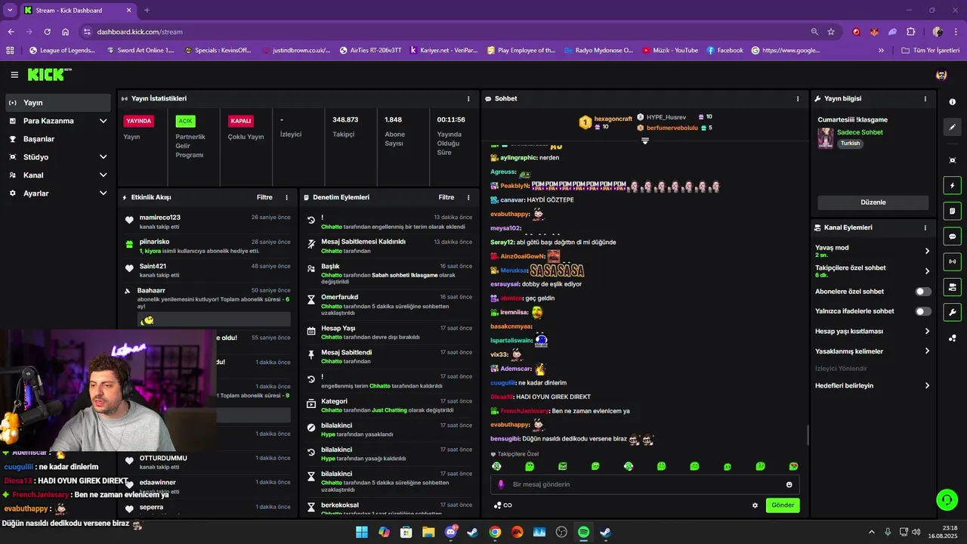Screen dimensions: 967x544
Task: Open chat settings gear next to Gönder
Action: pyautogui.click(x=755, y=505)
